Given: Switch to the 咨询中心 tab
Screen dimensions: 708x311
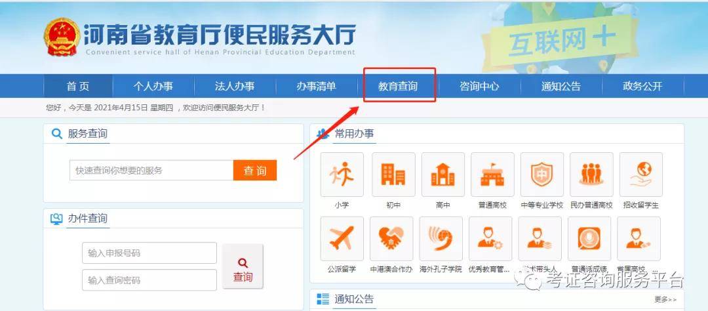Looking at the screenshot, I should pos(479,86).
